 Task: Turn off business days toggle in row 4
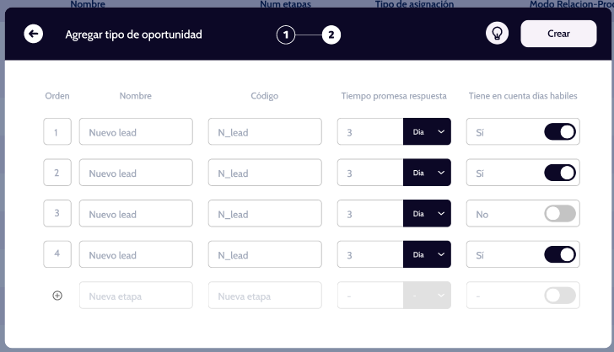click(560, 255)
